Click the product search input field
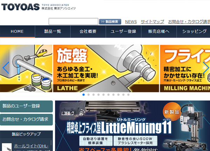This screenshot has width=210, height=151. 73,21
